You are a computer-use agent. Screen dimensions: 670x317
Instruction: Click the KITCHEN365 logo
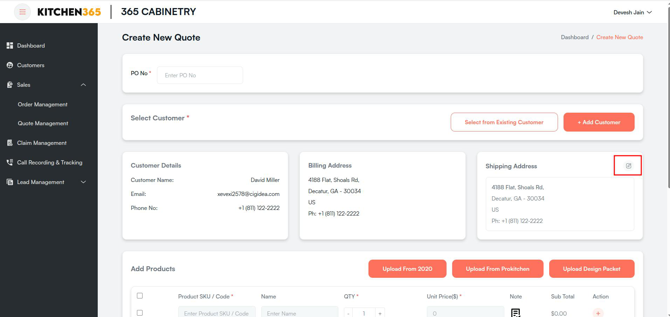pos(69,12)
